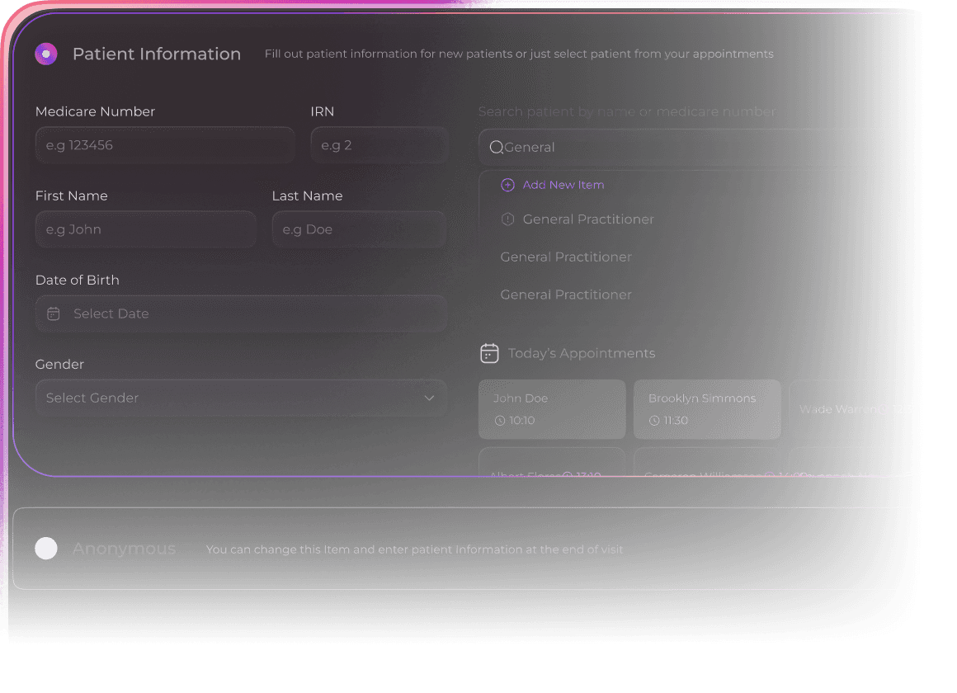The image size is (957, 693).
Task: Choose Add New Item option
Action: pyautogui.click(x=553, y=185)
